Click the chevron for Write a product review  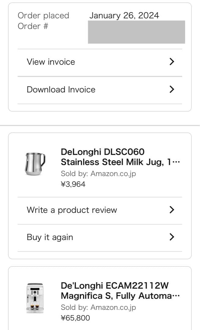point(172,210)
